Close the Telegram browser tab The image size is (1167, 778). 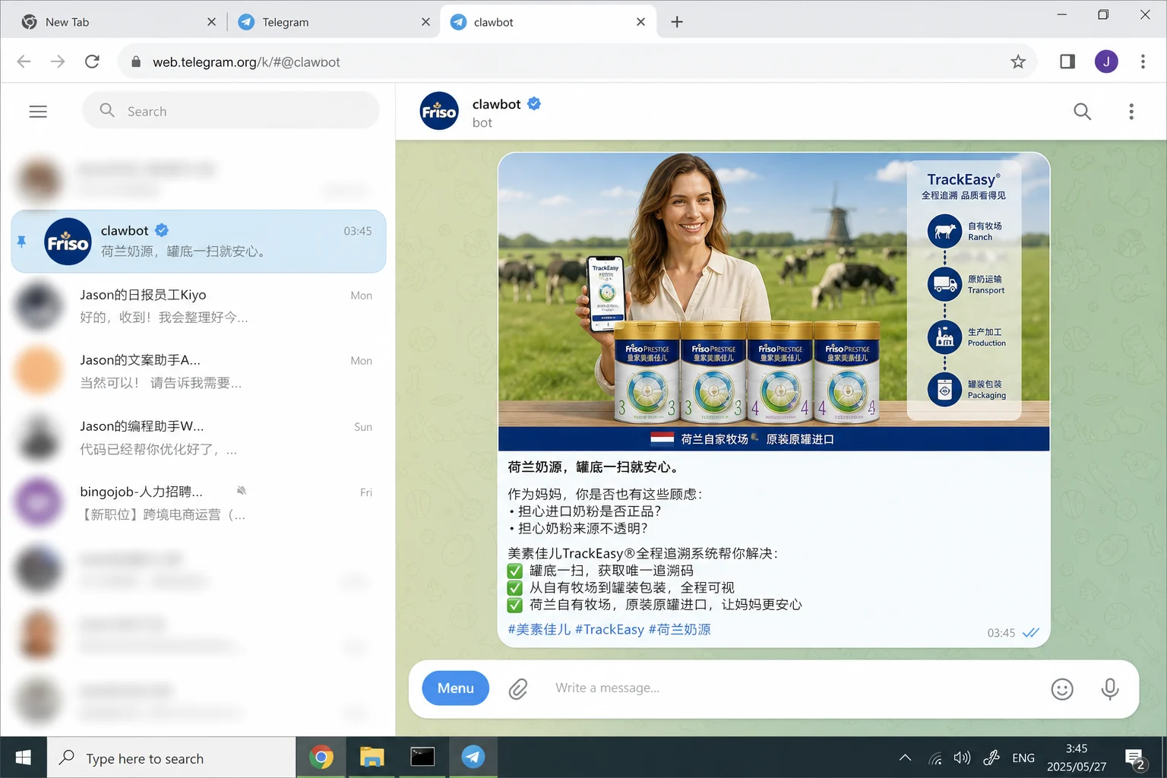[x=426, y=22]
